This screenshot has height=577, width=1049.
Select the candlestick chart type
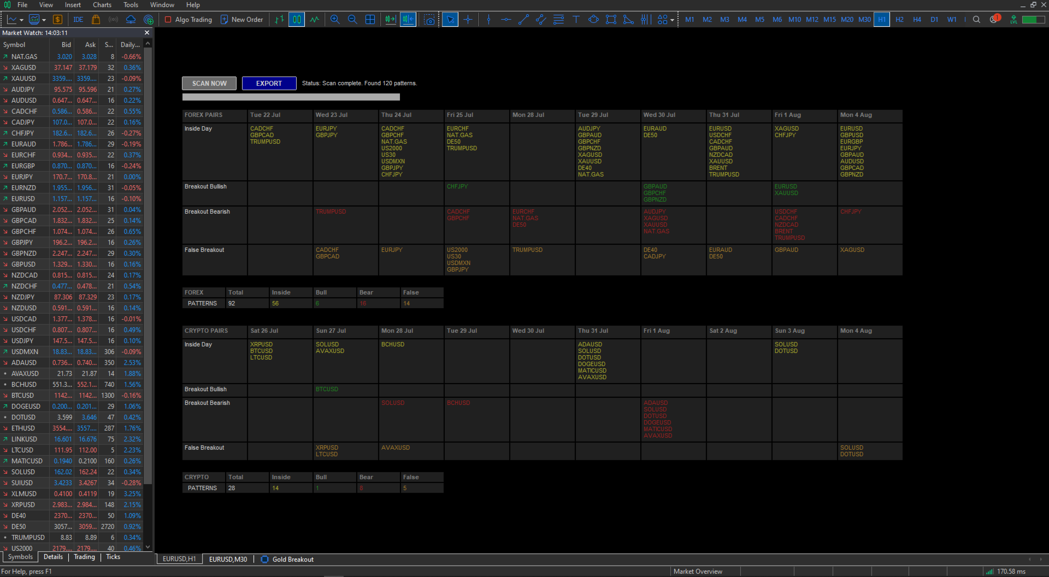coord(297,20)
